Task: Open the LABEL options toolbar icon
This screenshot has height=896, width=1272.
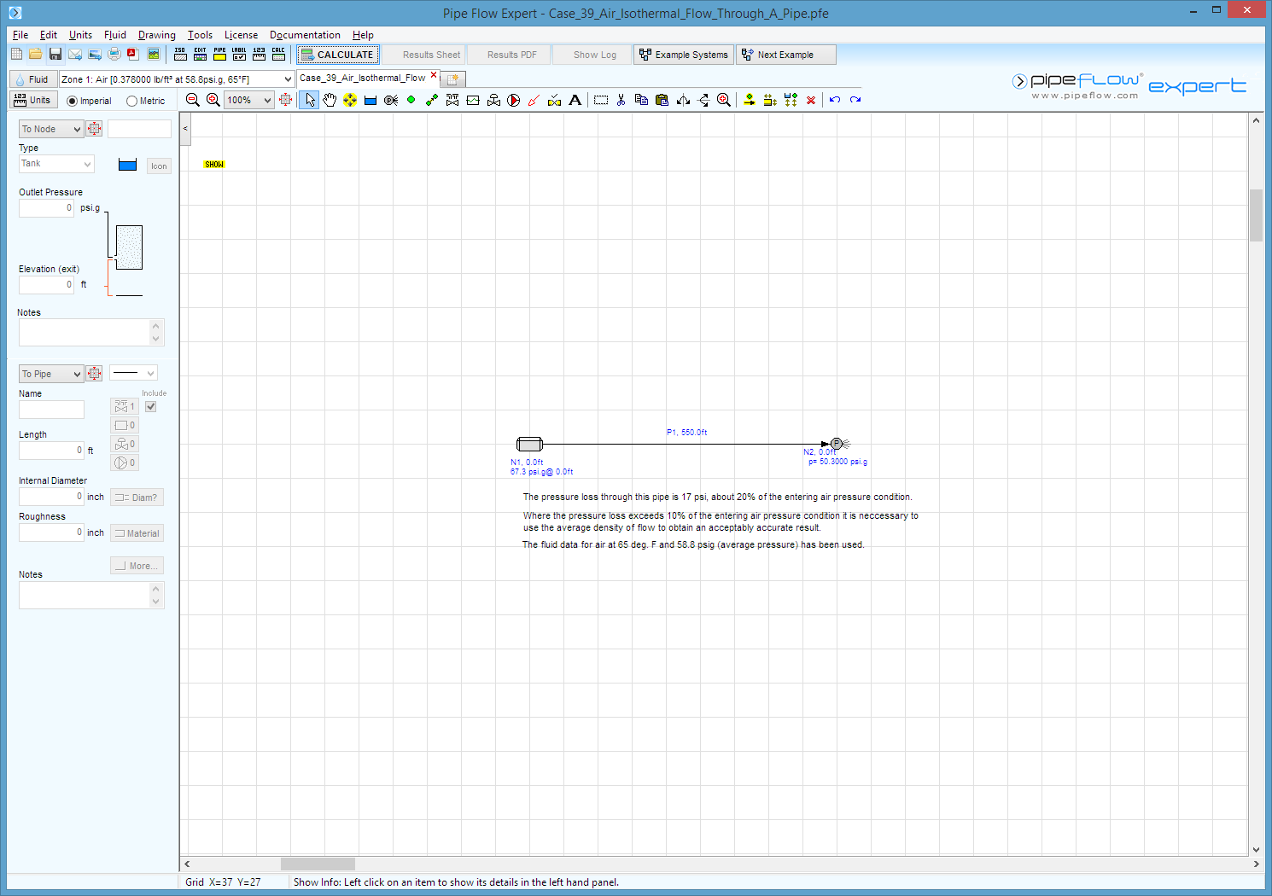Action: 239,55
